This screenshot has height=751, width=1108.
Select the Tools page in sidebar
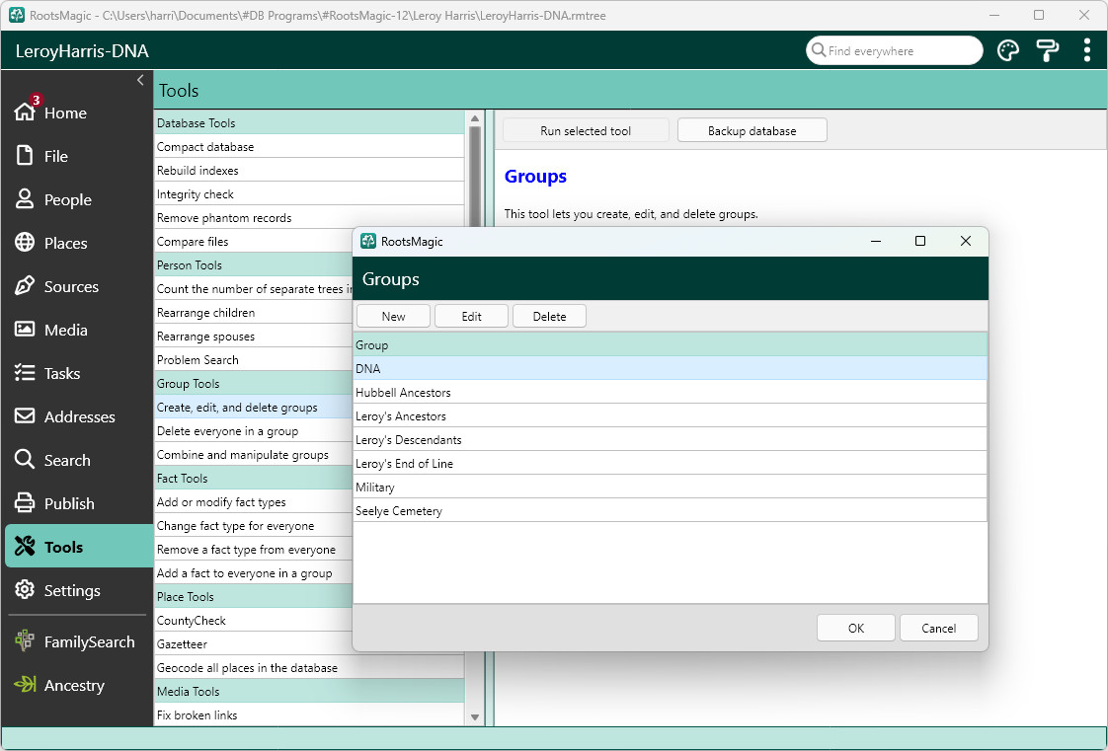coord(78,547)
